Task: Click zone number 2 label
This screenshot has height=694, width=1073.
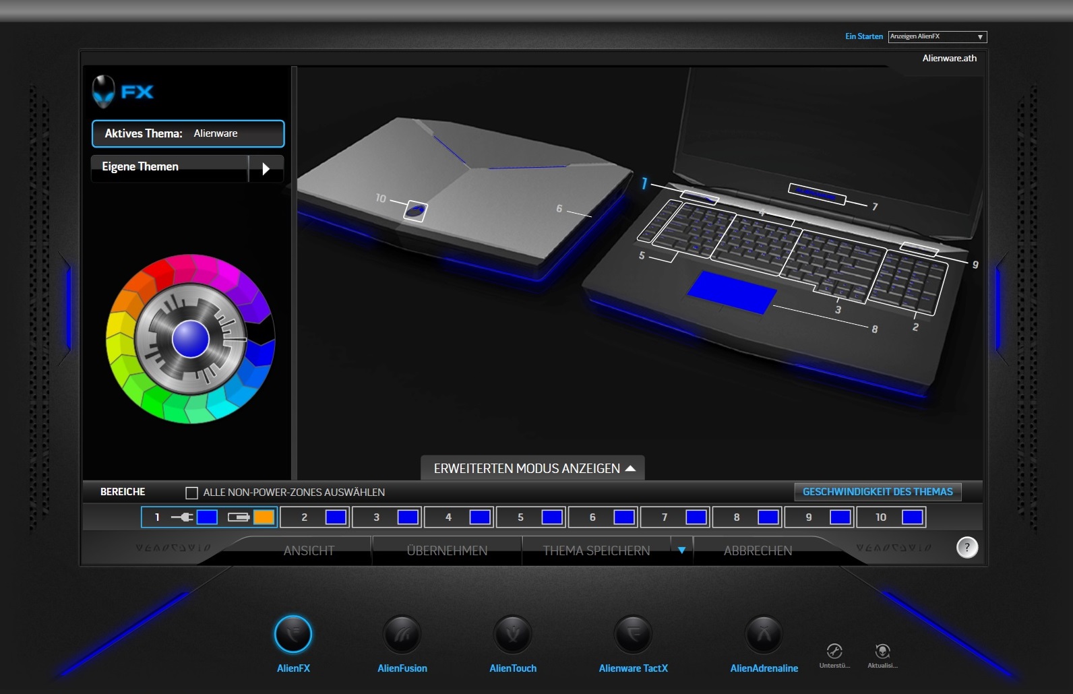Action: click(x=304, y=517)
